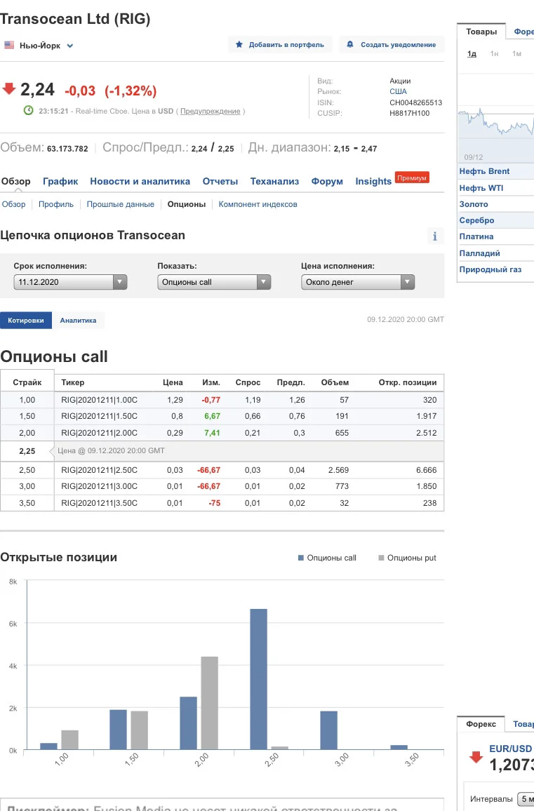Select the Котировки tab button
Image resolution: width=534 pixels, height=811 pixels.
pyautogui.click(x=26, y=320)
